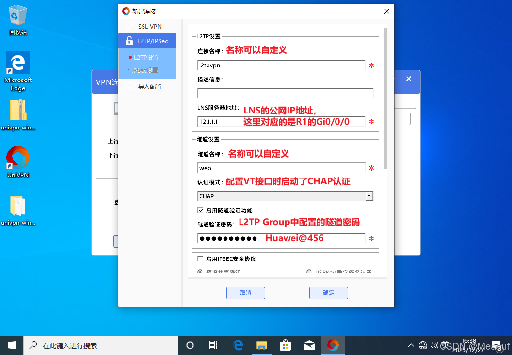Screen dimensions: 512x355
Task: Open File Explorer from taskbar
Action: [x=261, y=345]
